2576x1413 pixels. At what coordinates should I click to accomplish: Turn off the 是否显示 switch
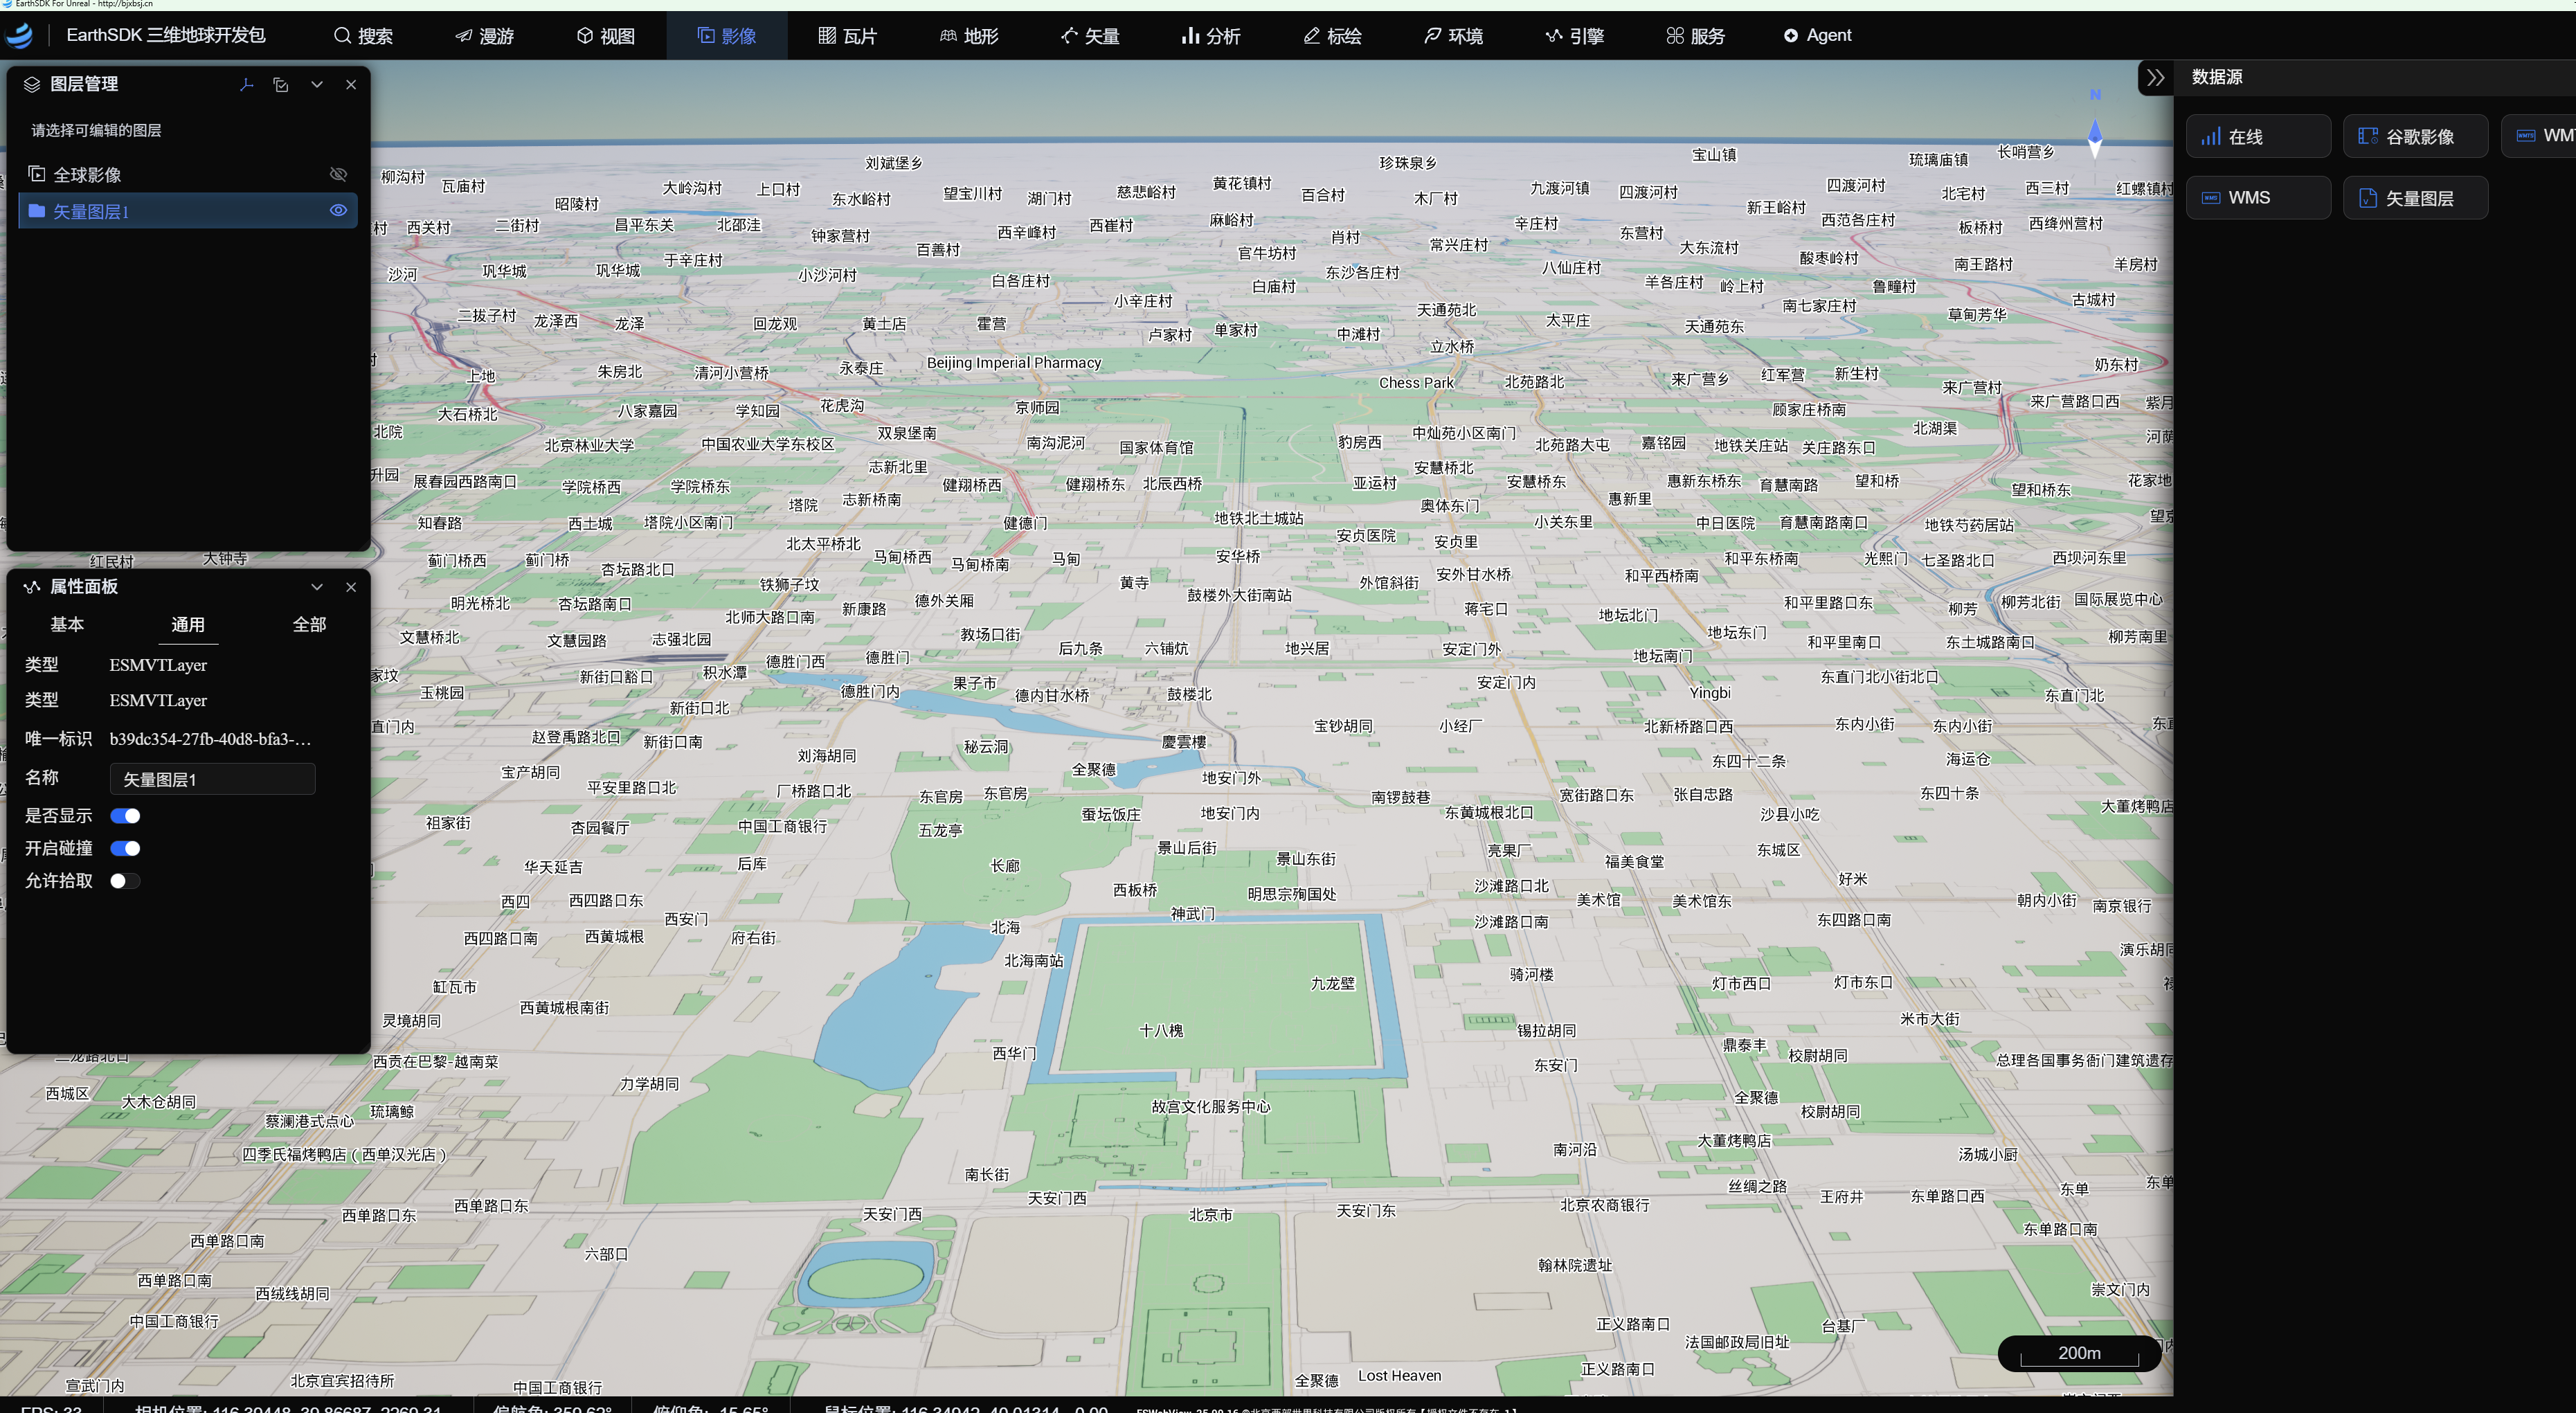coord(125,816)
